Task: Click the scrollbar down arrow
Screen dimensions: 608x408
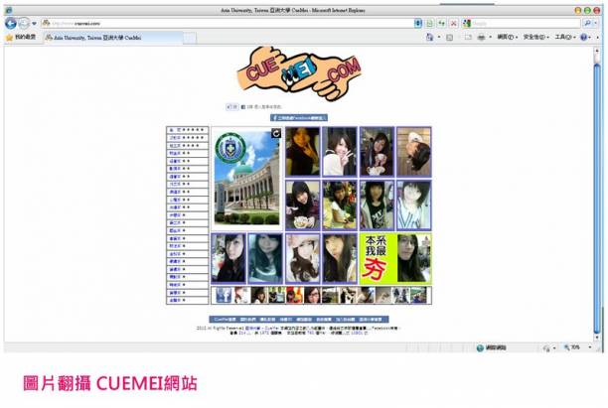Action: (597, 339)
